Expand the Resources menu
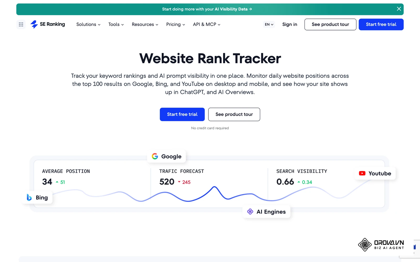Image resolution: width=420 pixels, height=262 pixels. click(x=145, y=24)
